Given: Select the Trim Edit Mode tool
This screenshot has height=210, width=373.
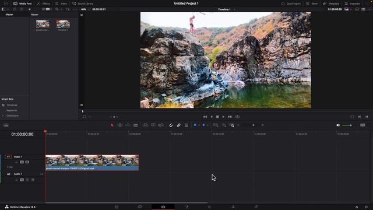Looking at the screenshot, I should click(120, 125).
